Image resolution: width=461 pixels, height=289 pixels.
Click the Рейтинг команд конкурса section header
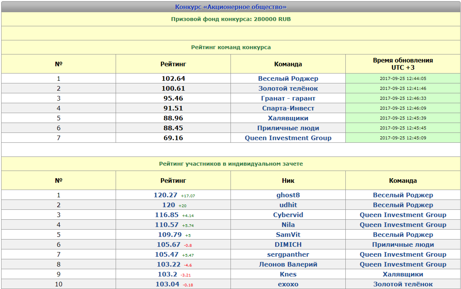231,47
